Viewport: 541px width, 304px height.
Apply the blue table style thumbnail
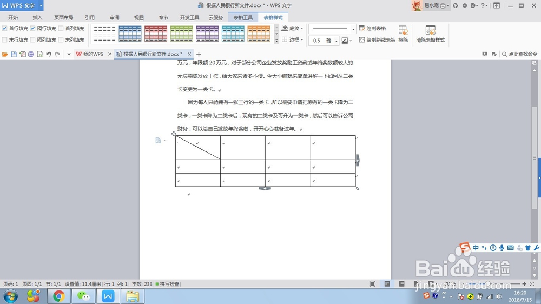coord(130,34)
